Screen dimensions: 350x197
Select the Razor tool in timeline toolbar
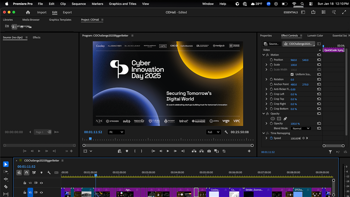6,187
